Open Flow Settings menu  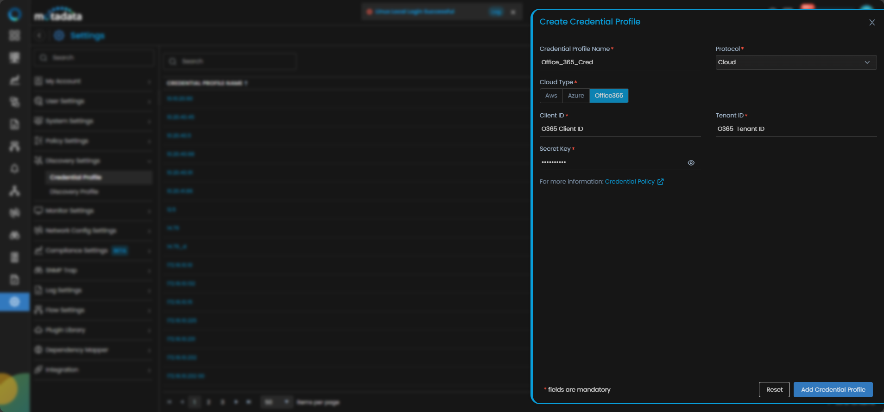[x=93, y=310]
